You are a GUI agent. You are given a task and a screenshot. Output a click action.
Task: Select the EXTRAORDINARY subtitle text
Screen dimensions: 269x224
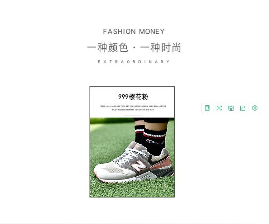coord(134,62)
